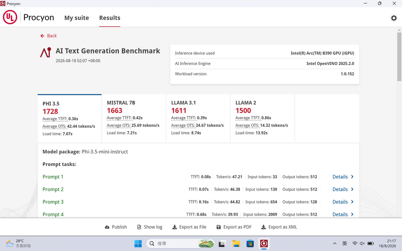Click the Publish button
Image resolution: width=402 pixels, height=251 pixels.
tap(116, 227)
